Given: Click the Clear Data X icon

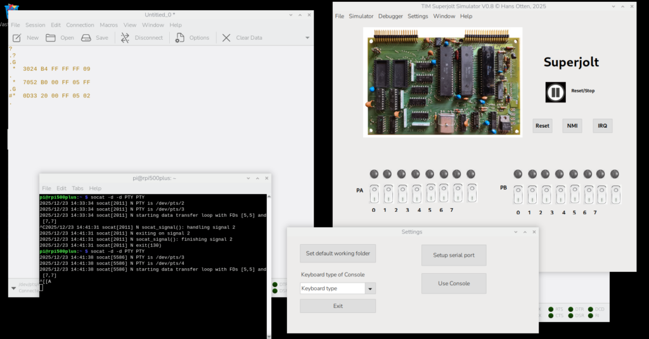Looking at the screenshot, I should pos(226,38).
